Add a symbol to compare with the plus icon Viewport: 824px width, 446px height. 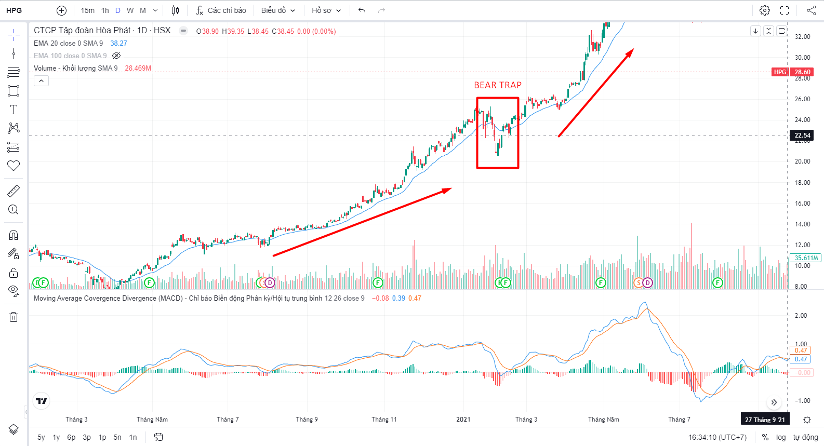(61, 10)
